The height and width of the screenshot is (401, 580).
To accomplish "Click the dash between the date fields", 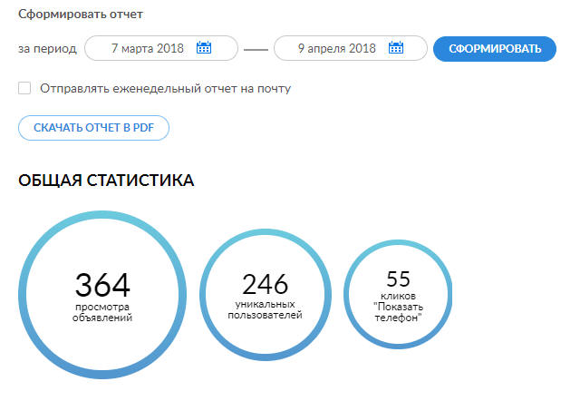I will (256, 49).
